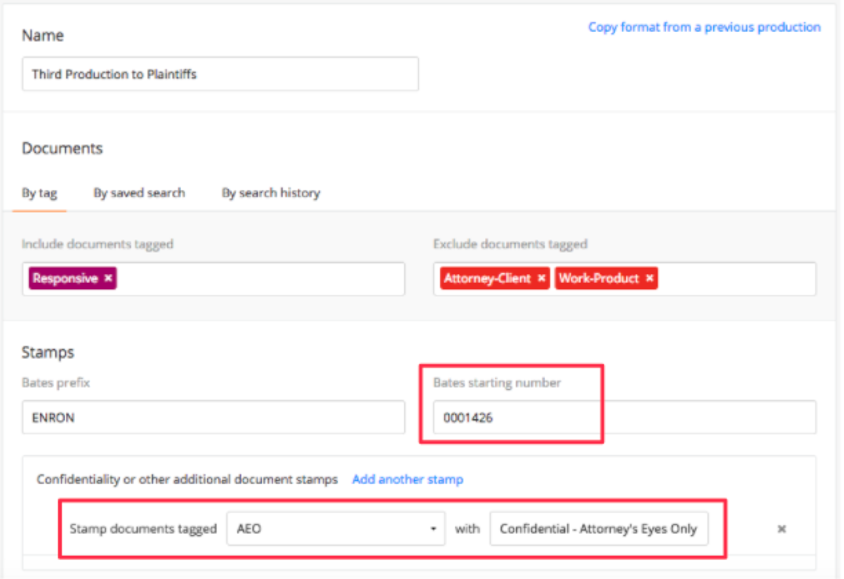
Task: Open the AEO tag dropdown
Action: click(x=336, y=529)
